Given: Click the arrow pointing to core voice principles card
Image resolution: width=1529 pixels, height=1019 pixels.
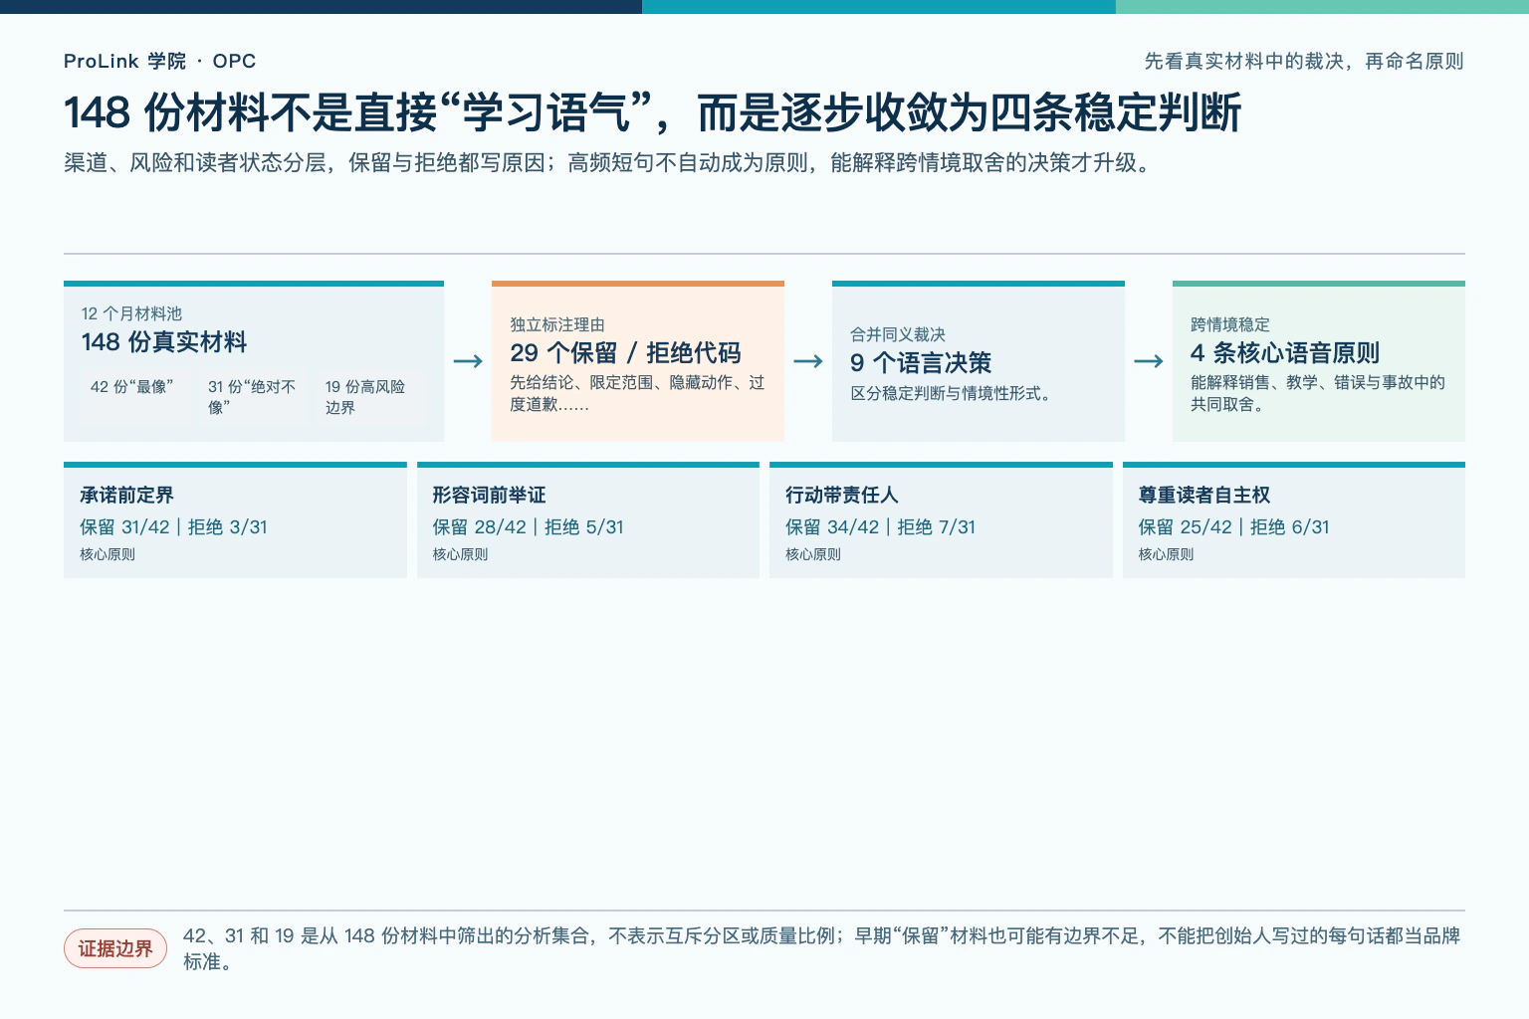Looking at the screenshot, I should coord(1149,361).
